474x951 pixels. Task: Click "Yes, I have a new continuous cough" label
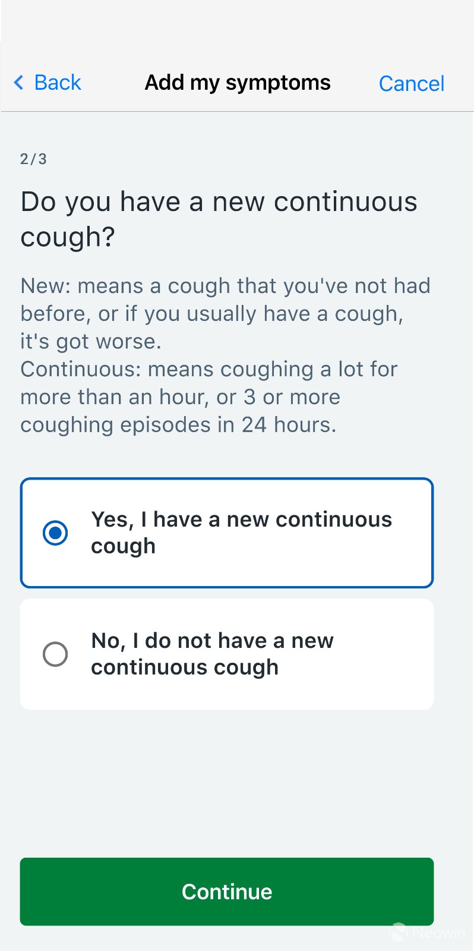241,533
